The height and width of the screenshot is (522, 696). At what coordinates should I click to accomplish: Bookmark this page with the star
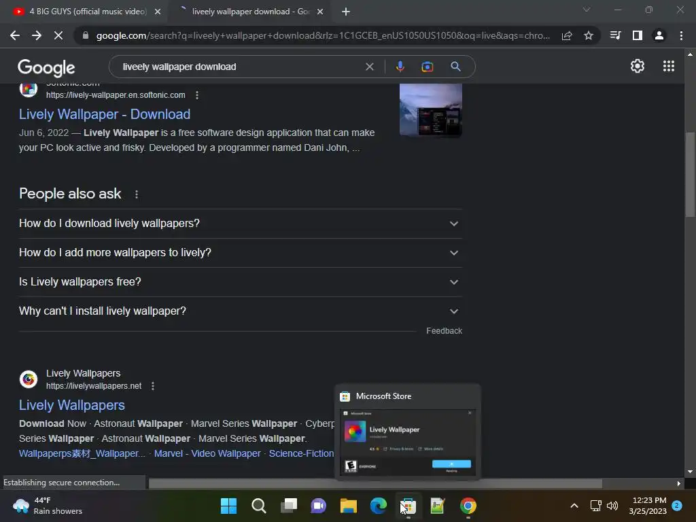pos(589,35)
